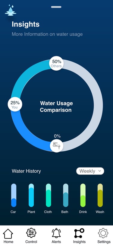Select the Cloth usage bar
Image resolution: width=113 pixels, height=246 pixels.
[49, 195]
